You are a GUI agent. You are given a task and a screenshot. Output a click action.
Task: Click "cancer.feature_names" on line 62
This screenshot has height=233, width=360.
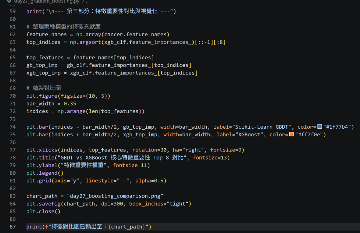pyautogui.click(x=135, y=34)
